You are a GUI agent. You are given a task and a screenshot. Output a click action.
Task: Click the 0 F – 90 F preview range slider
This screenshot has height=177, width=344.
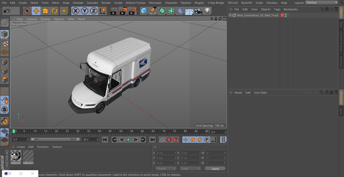tap(55, 139)
